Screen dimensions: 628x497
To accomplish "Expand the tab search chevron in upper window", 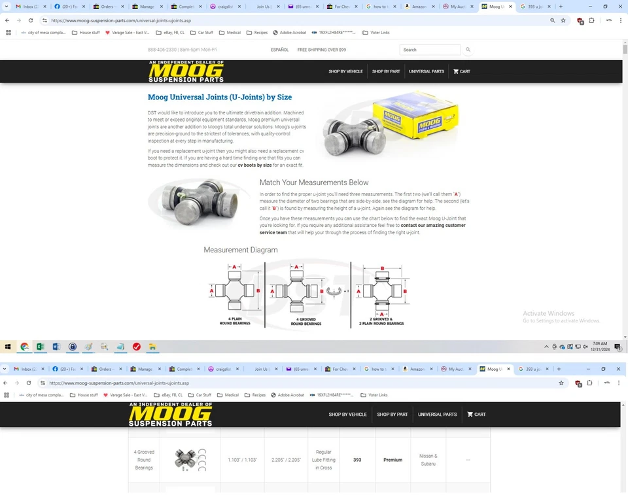I will [x=7, y=7].
